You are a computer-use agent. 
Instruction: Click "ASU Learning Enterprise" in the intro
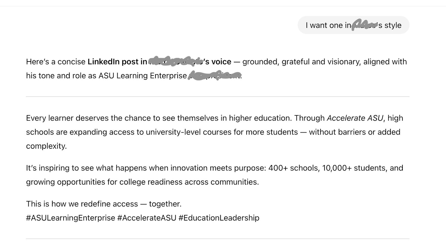point(142,75)
